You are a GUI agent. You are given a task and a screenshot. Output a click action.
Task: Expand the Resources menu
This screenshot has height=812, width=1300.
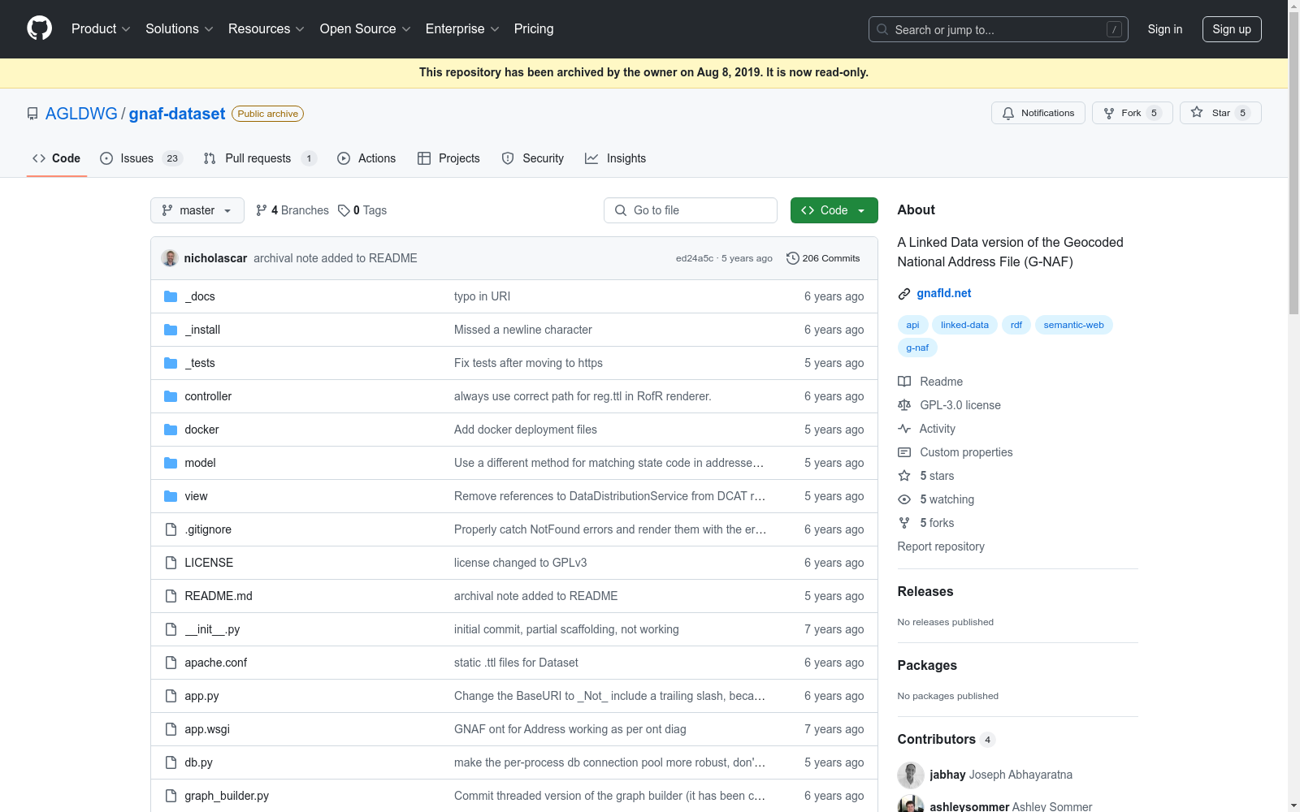point(266,29)
